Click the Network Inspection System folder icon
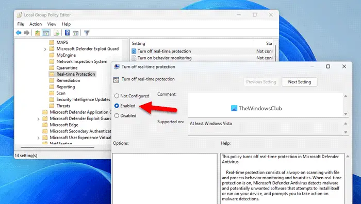361x204 pixels. (x=52, y=61)
